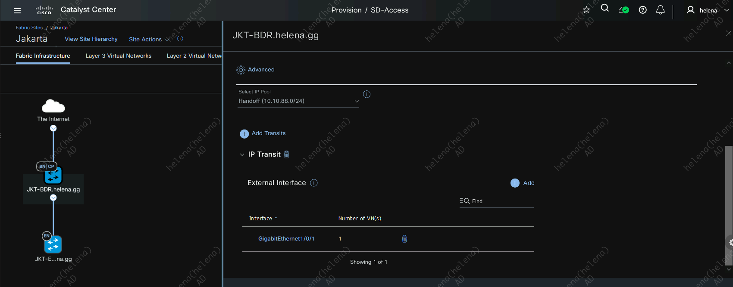
Task: Collapse the IP Transit section
Action: click(x=242, y=154)
